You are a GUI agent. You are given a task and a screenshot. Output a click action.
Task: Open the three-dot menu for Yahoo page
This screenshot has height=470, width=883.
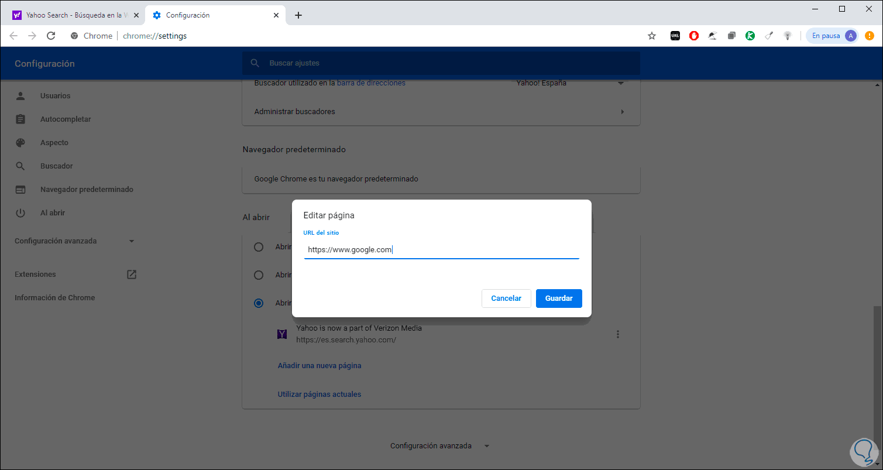[618, 334]
